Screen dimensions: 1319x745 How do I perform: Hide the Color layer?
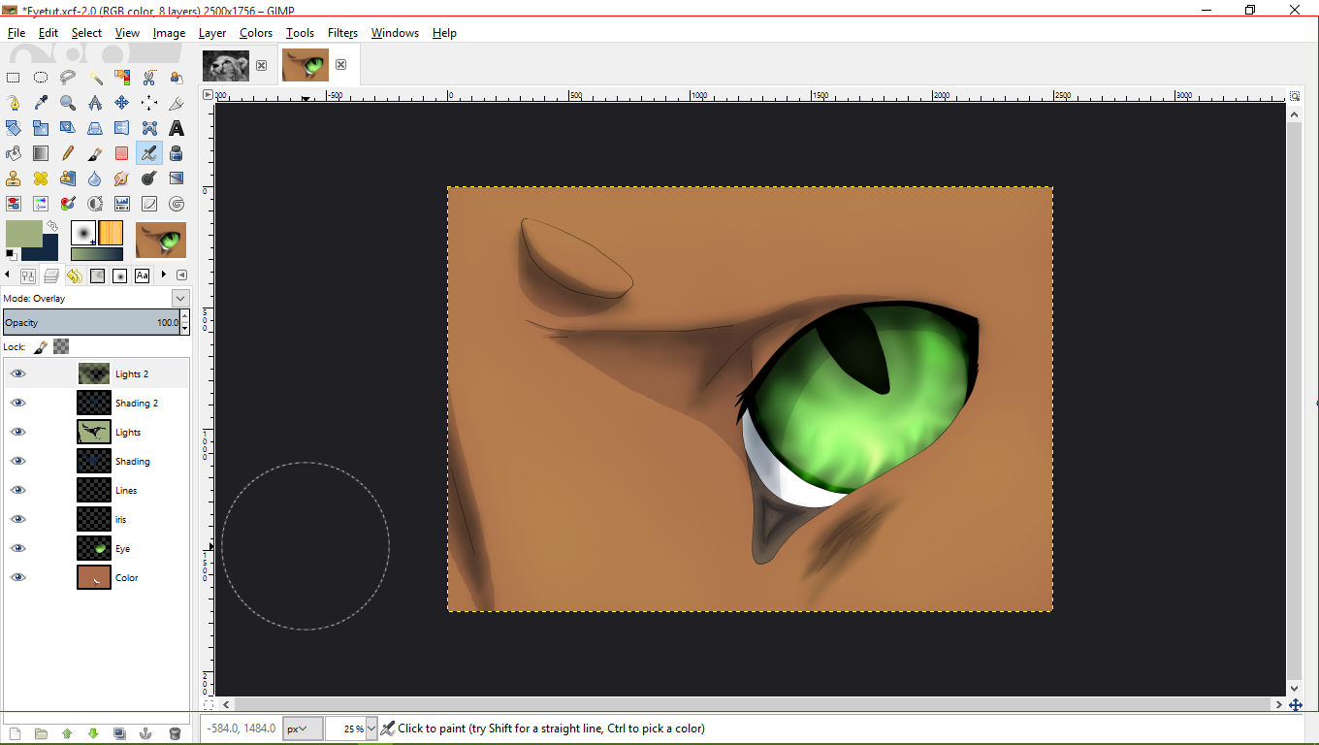(x=18, y=577)
